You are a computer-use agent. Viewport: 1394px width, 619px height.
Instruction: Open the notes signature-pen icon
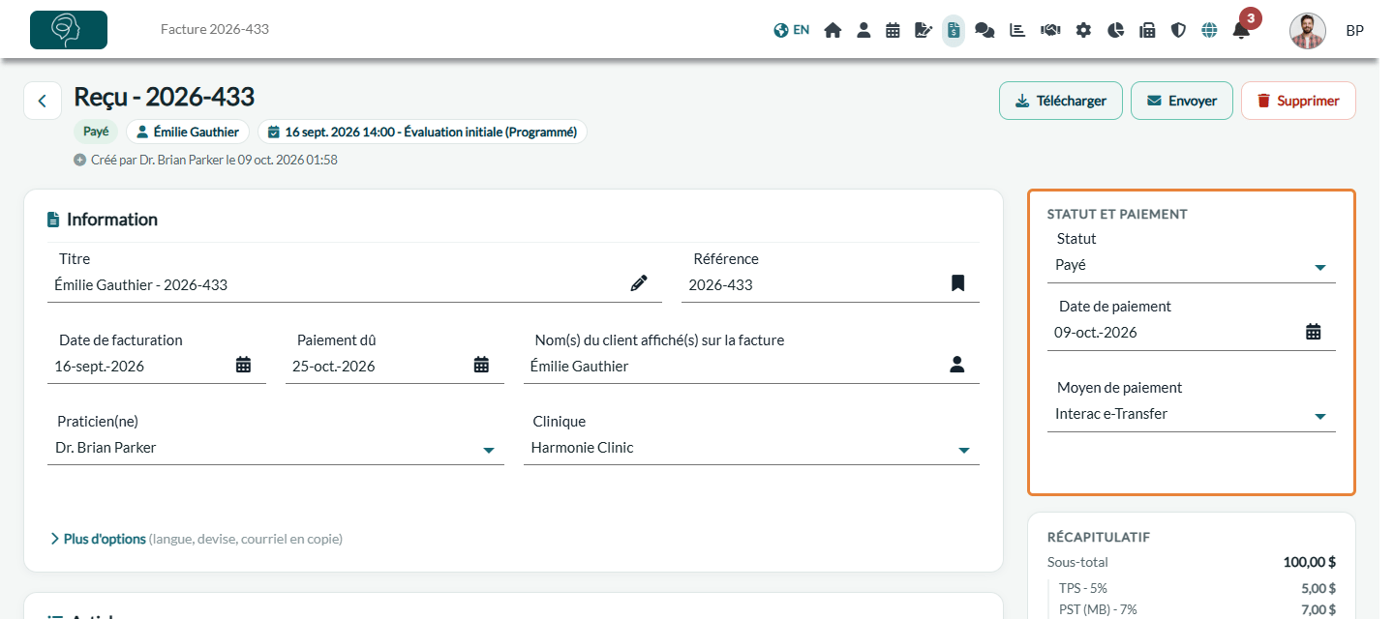pyautogui.click(x=924, y=30)
